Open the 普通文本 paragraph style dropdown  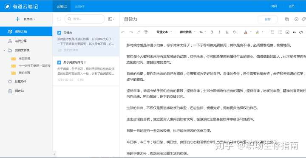(164, 32)
